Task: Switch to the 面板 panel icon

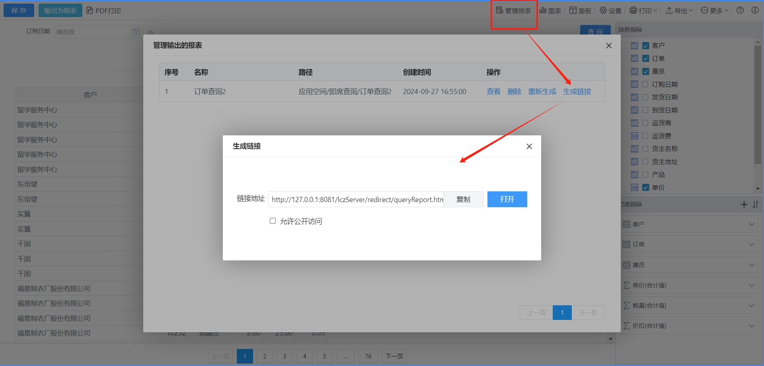Action: tap(580, 11)
